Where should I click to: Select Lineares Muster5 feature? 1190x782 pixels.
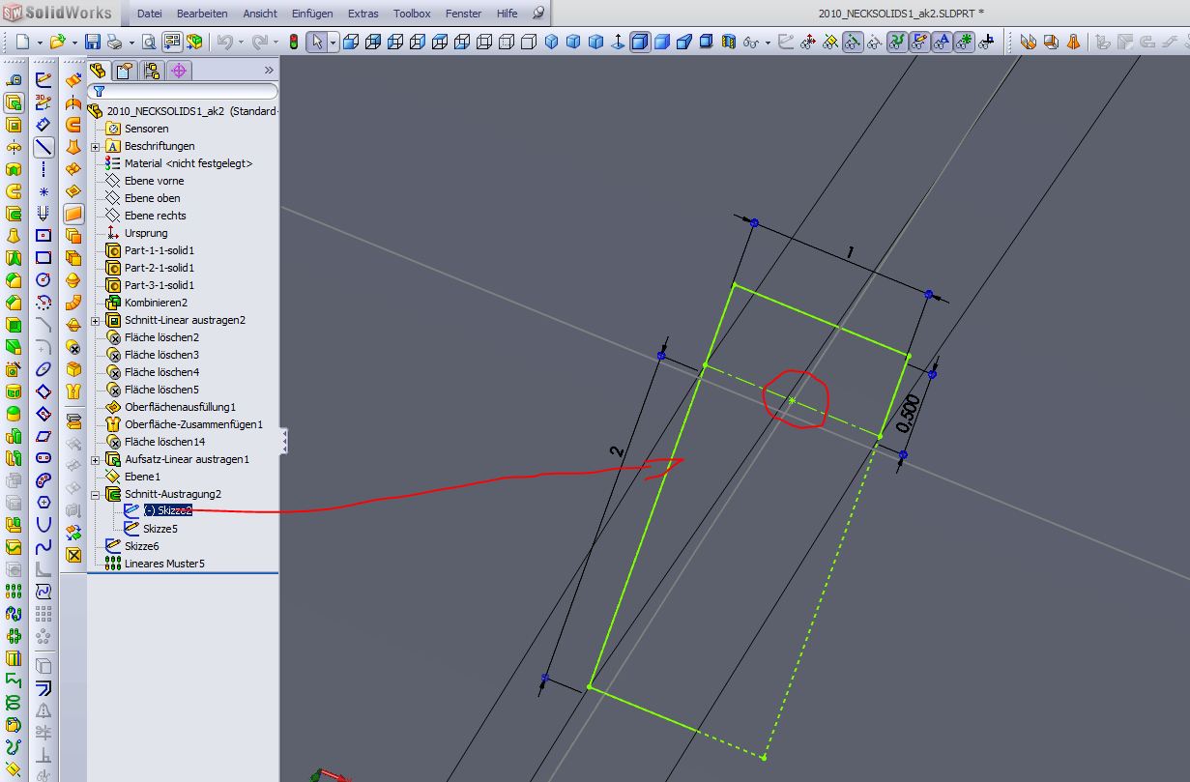[x=164, y=564]
